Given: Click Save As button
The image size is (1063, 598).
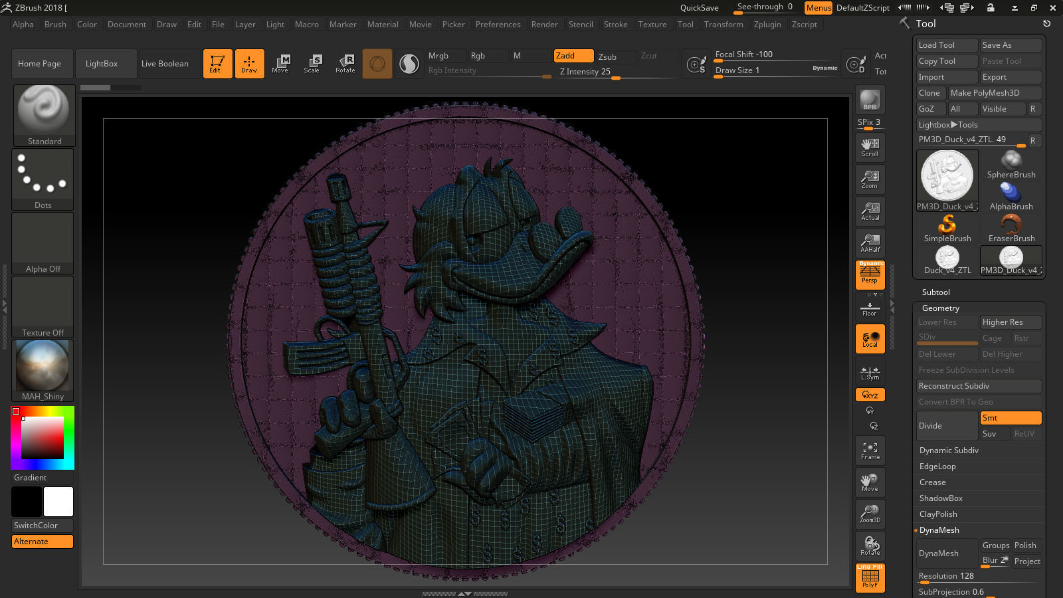Looking at the screenshot, I should pos(1011,45).
